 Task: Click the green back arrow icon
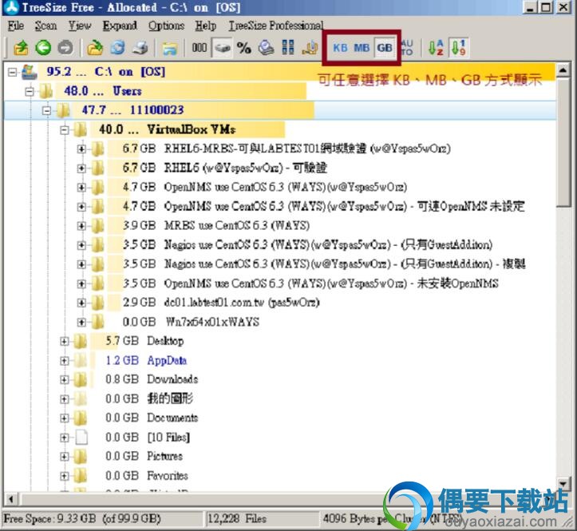coord(43,48)
